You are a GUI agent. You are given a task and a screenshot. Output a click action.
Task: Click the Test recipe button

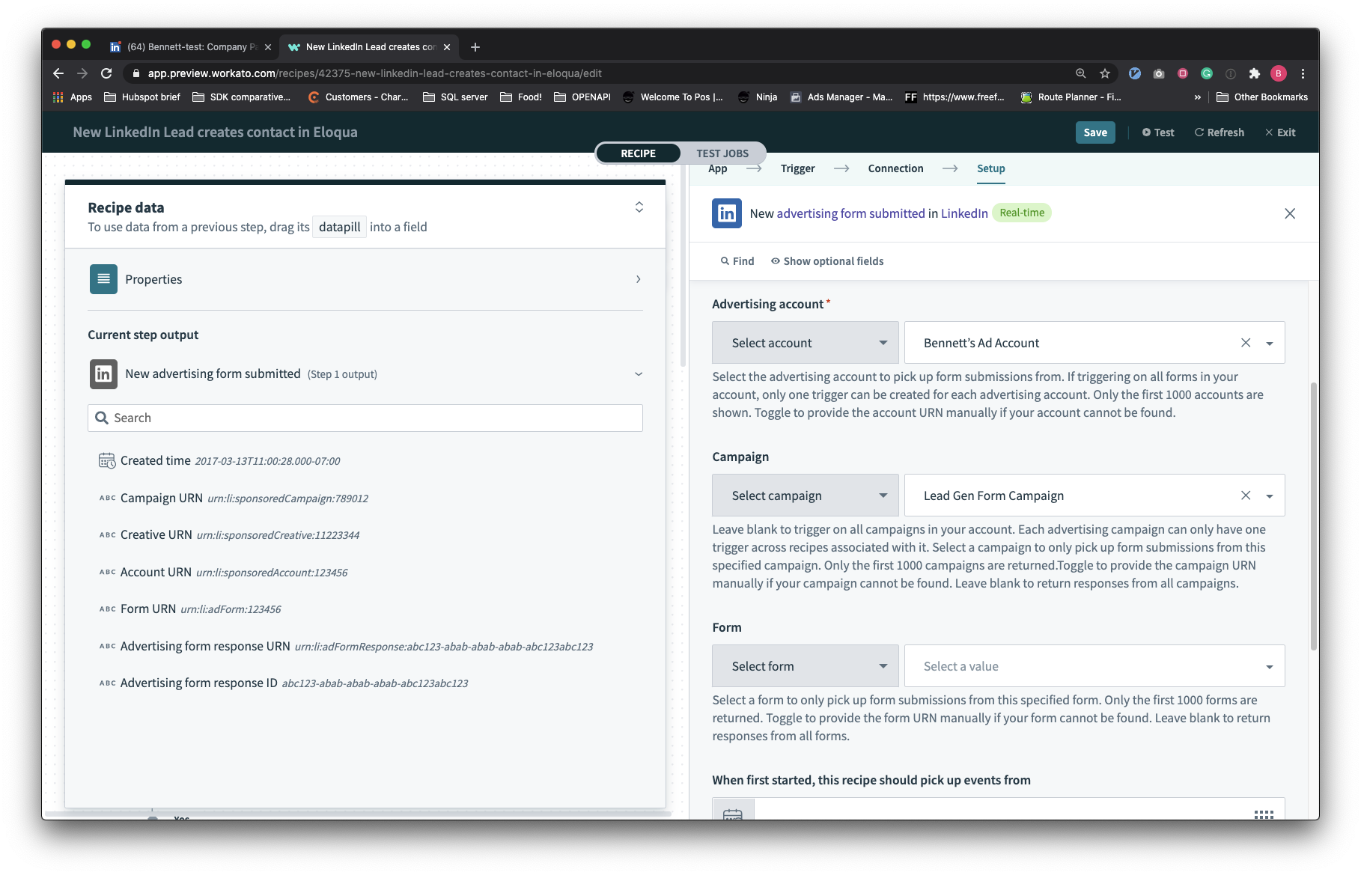coord(1158,132)
